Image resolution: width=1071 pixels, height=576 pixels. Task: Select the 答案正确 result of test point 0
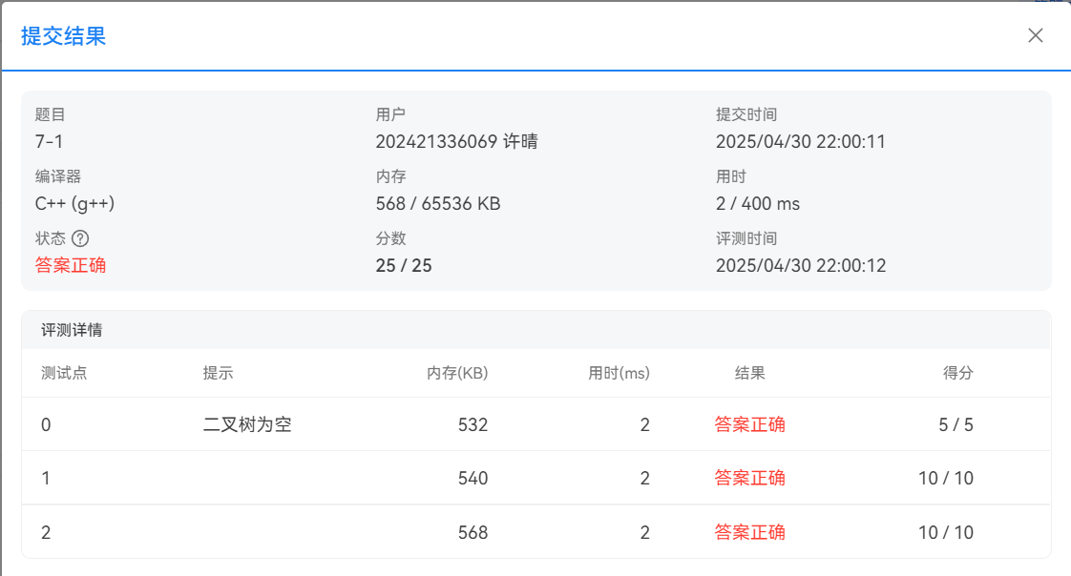click(x=749, y=424)
